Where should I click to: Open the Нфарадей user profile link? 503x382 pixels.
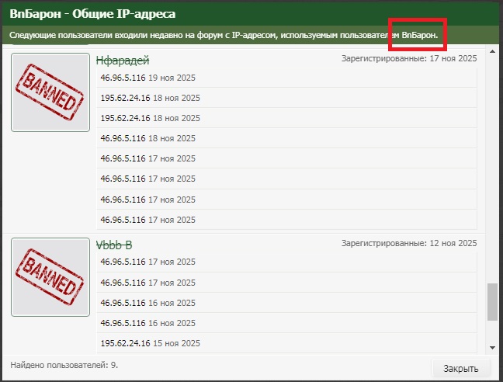pyautogui.click(x=123, y=60)
